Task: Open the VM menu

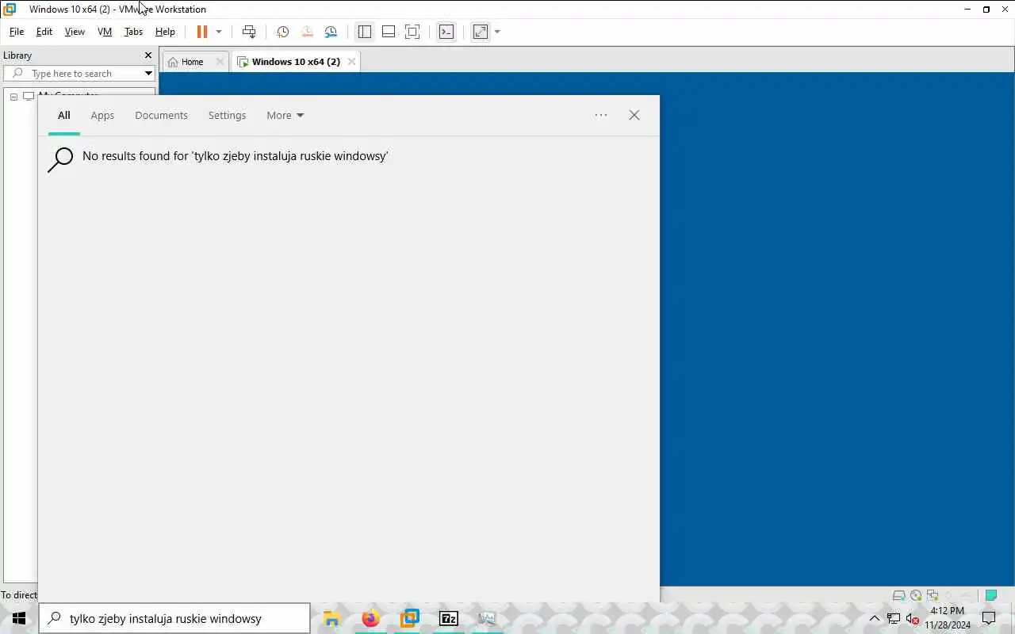Action: pos(105,32)
